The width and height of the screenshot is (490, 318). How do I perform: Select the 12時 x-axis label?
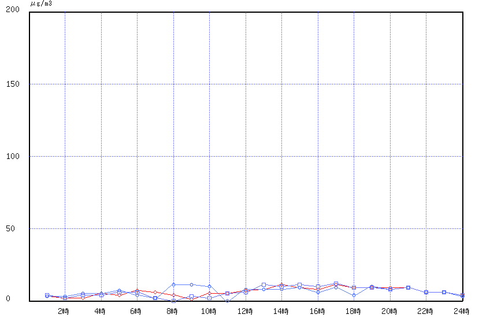coord(245,311)
